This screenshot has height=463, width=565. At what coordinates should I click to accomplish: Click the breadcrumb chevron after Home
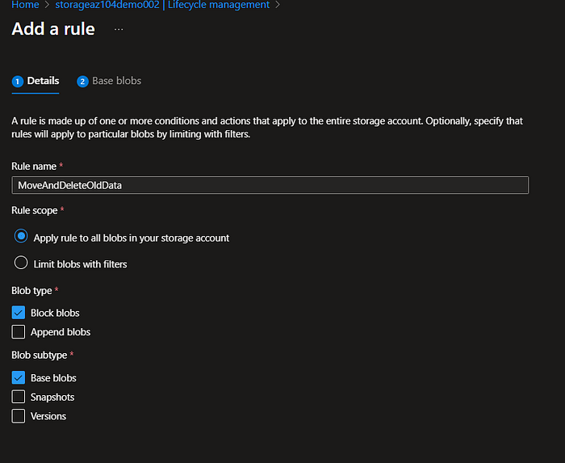[47, 5]
